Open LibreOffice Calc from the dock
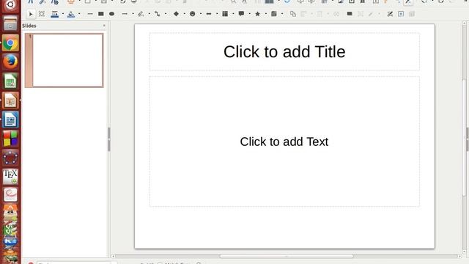The width and height of the screenshot is (469, 264). [10, 81]
